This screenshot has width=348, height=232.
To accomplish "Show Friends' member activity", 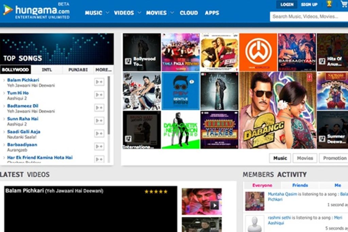I will pyautogui.click(x=300, y=185).
